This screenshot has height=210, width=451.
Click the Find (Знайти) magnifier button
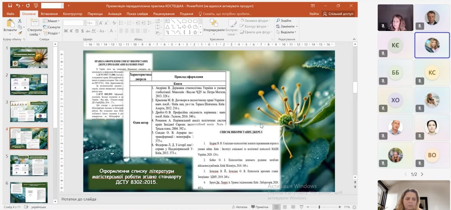click(284, 20)
